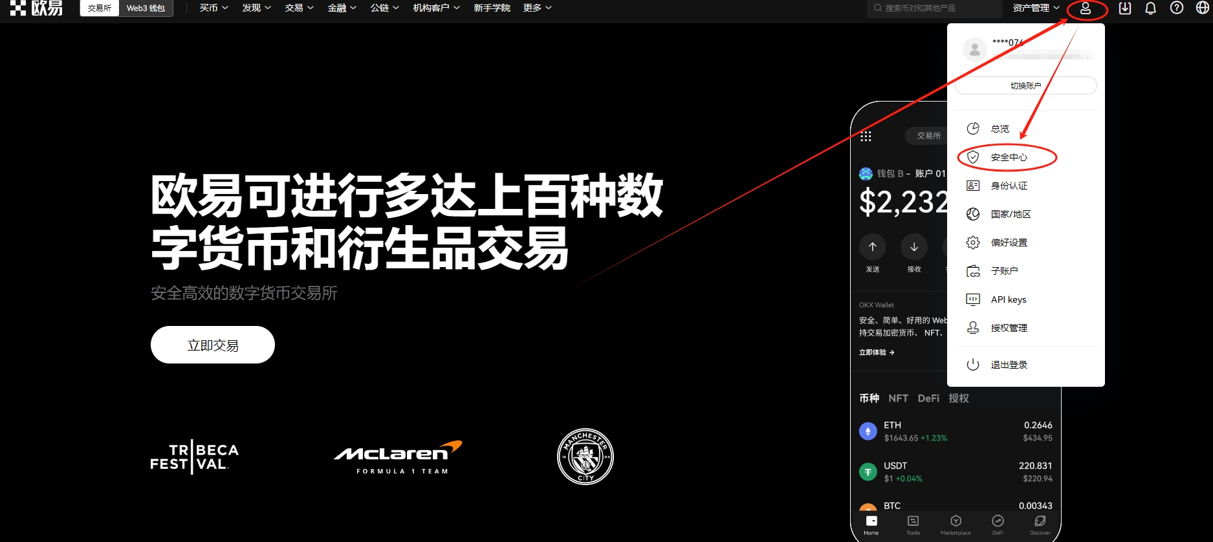Click the phone 交易所 pill button

tap(926, 136)
